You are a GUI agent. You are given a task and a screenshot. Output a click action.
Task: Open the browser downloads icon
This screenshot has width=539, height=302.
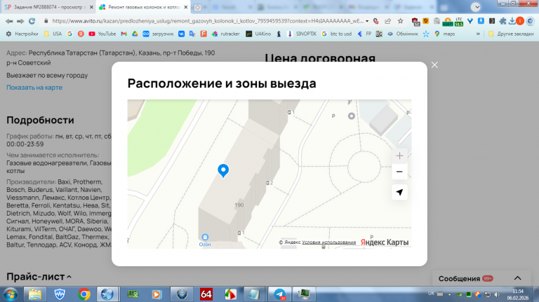click(x=512, y=21)
